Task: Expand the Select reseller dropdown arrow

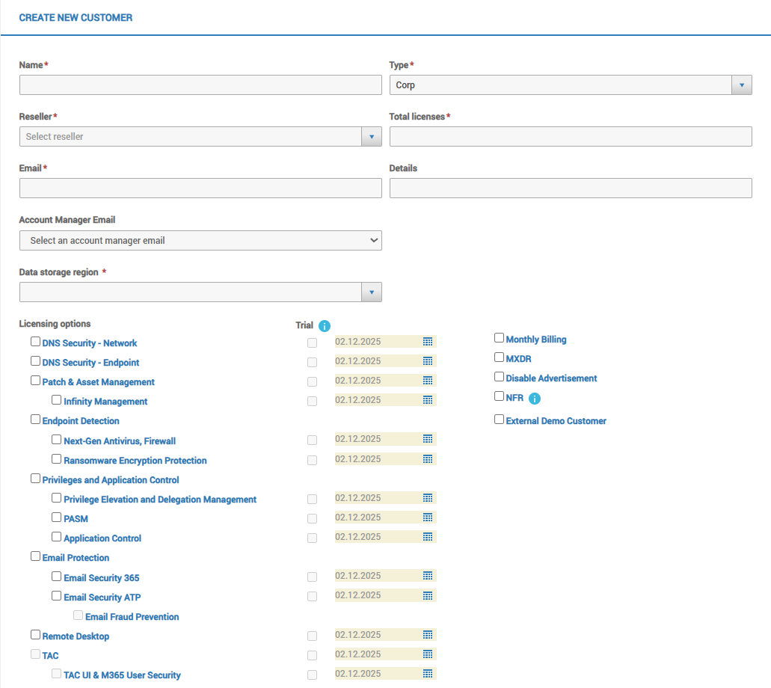Action: coord(372,137)
